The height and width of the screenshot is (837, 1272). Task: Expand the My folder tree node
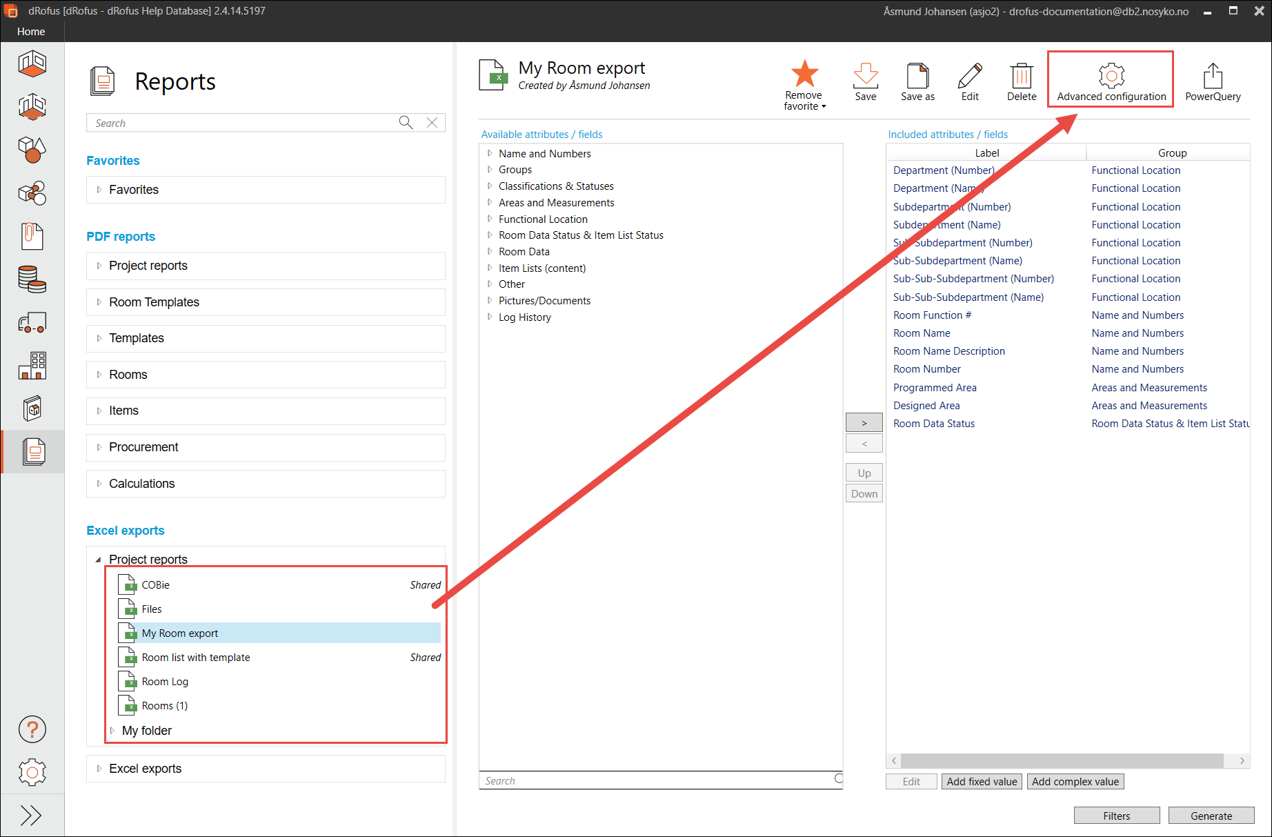tap(112, 731)
